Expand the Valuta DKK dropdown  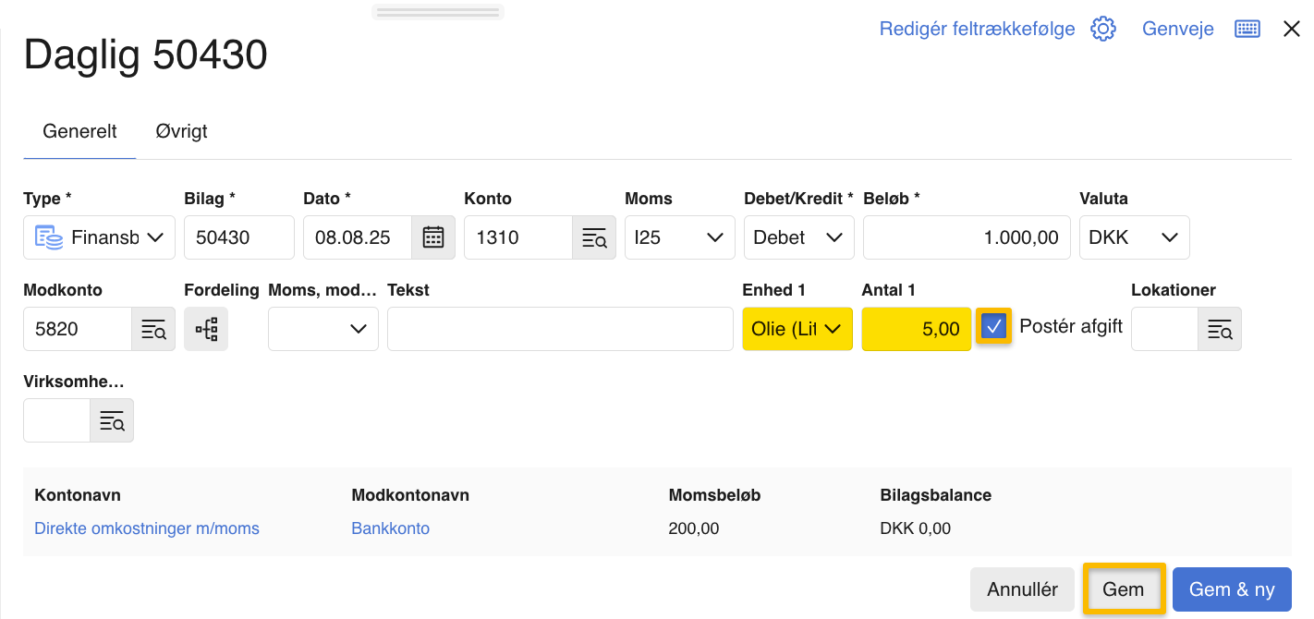[1134, 237]
